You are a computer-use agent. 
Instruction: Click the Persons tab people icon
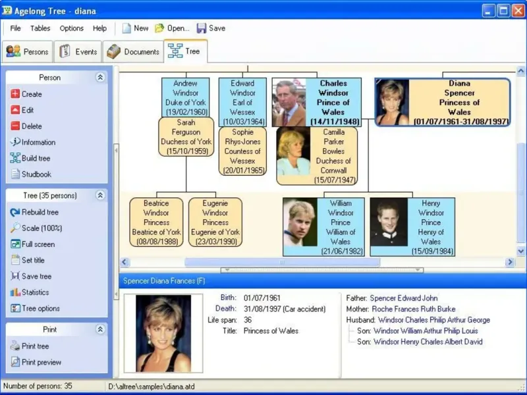point(13,51)
